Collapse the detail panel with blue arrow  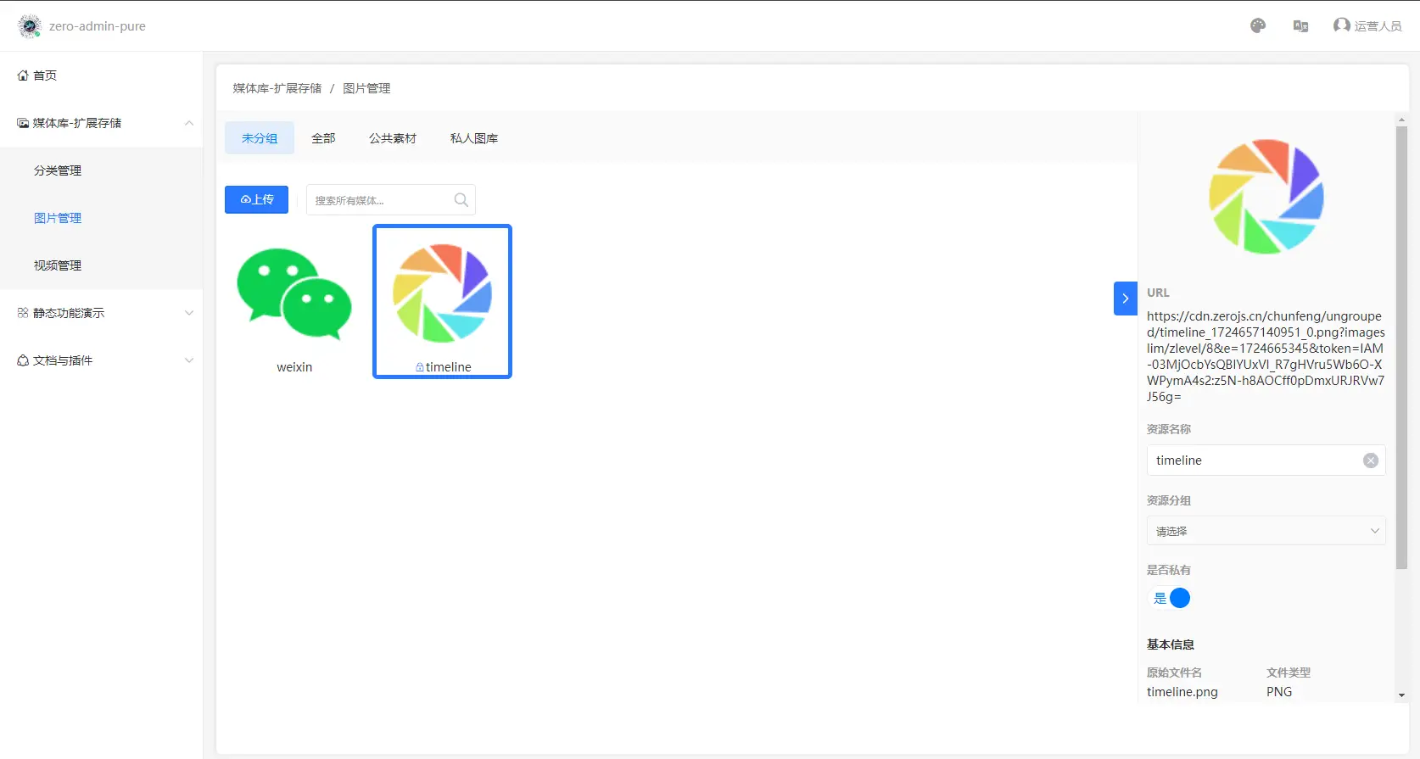click(x=1125, y=299)
